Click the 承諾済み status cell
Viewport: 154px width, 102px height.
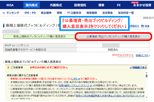pos(113,50)
